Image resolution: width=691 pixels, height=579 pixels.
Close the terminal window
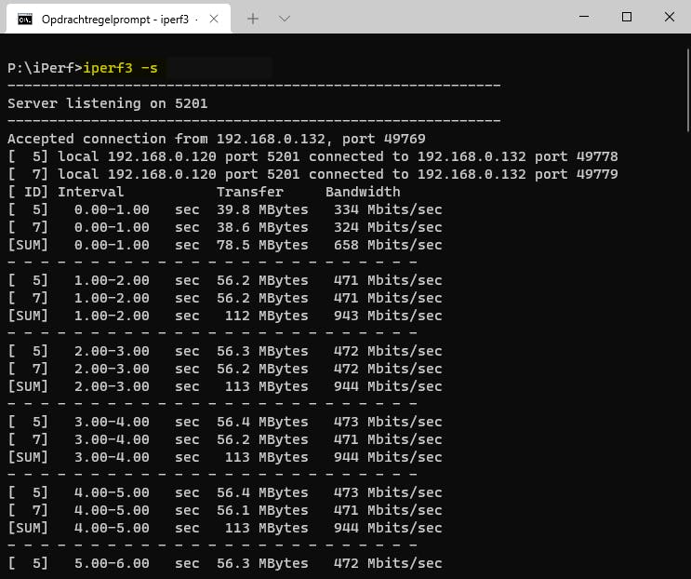(670, 17)
